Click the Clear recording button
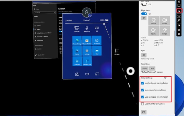Screen dimensions: 184x116 pos(152,68)
